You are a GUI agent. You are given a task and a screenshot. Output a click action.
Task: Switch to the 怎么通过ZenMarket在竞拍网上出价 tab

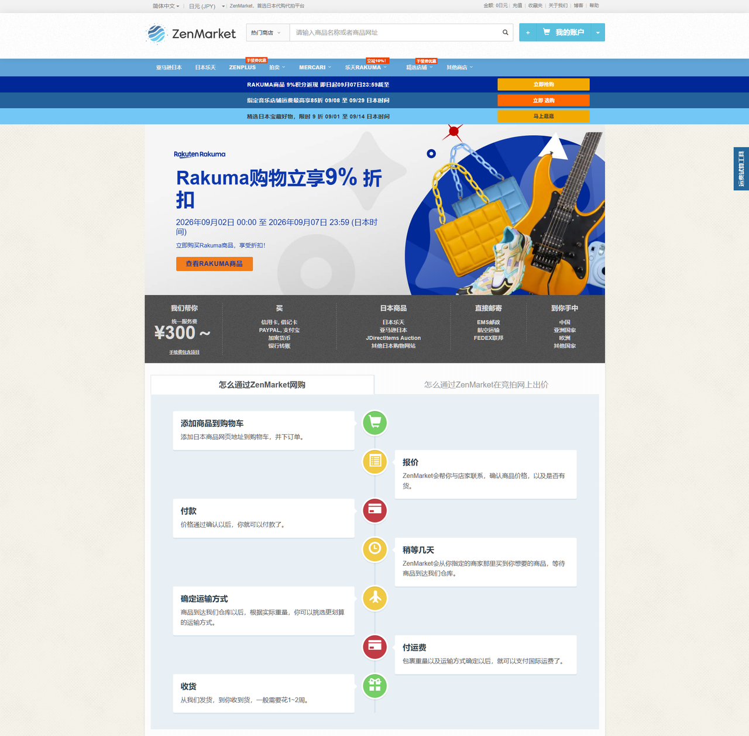[486, 384]
